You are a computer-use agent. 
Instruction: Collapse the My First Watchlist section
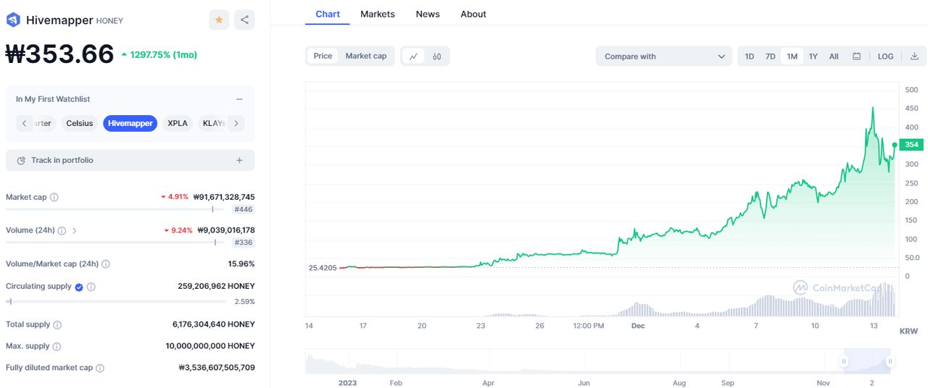[239, 99]
